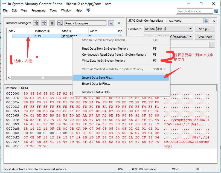Viewport: 221px width, 173px height.
Task: Choose Import Data from File
Action: click(x=121, y=78)
